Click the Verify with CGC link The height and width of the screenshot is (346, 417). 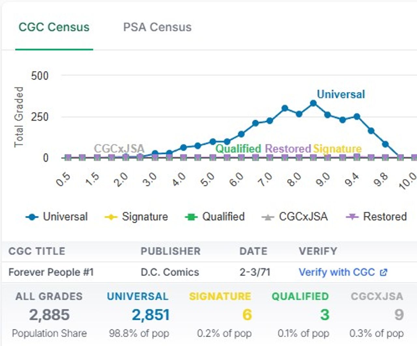[337, 272]
